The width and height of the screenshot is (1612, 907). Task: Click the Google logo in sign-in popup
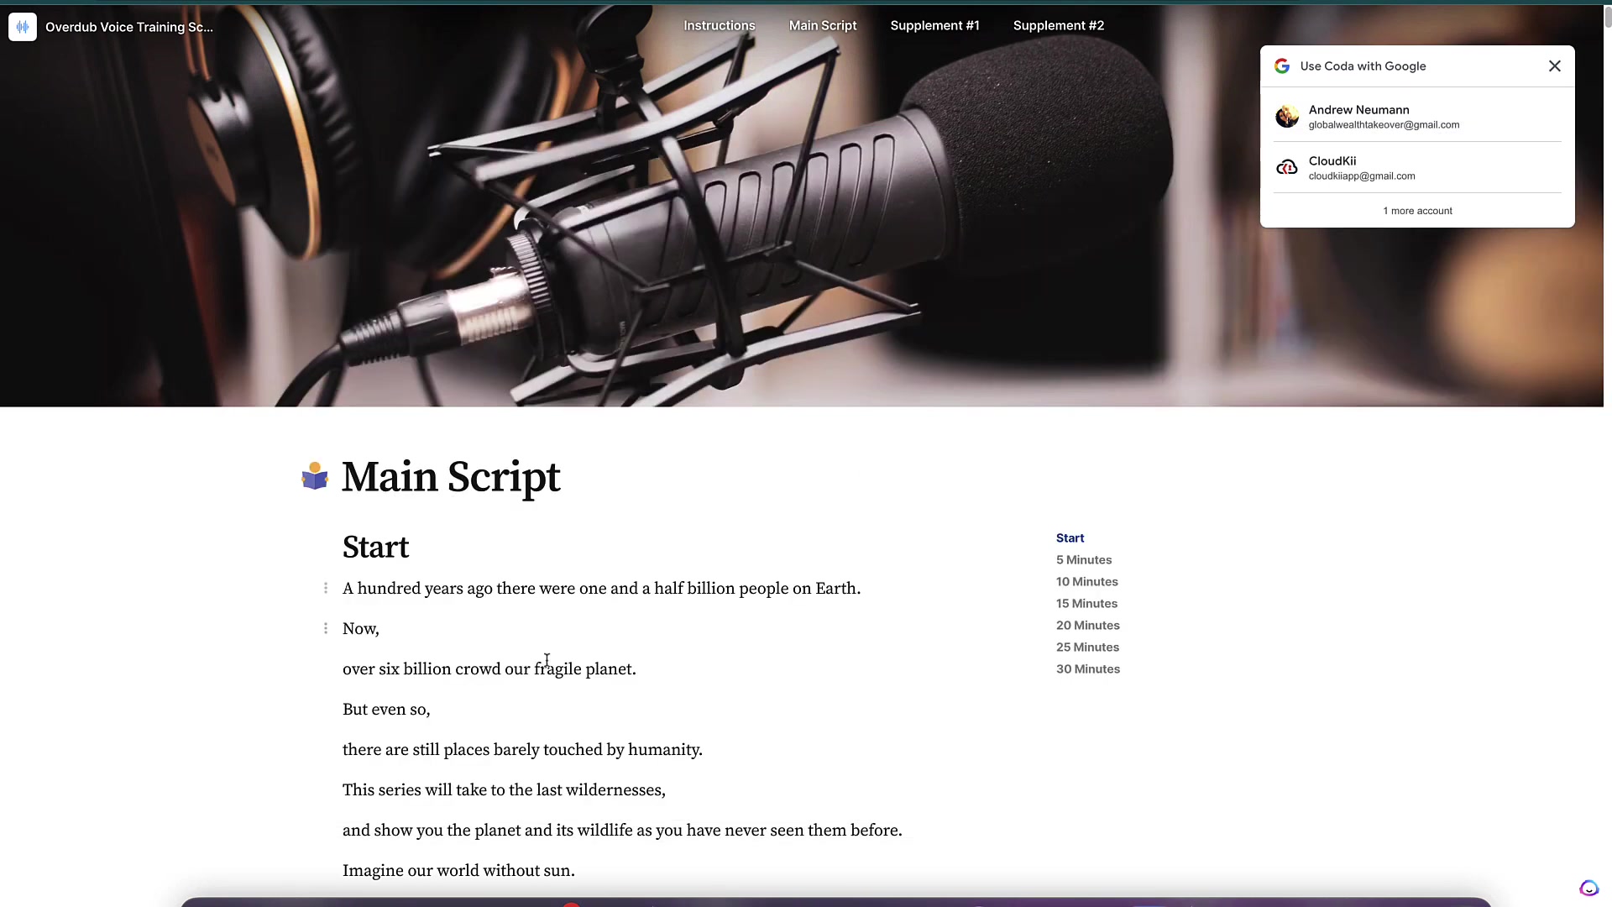tap(1282, 66)
